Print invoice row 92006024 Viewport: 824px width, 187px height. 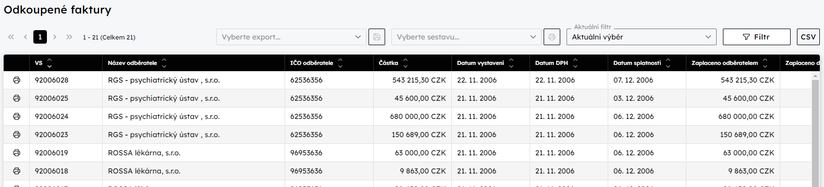click(x=17, y=116)
